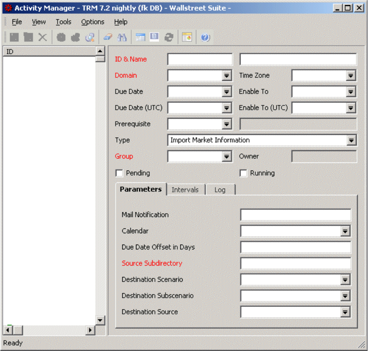Click the ID list scroll down arrow

100,320
